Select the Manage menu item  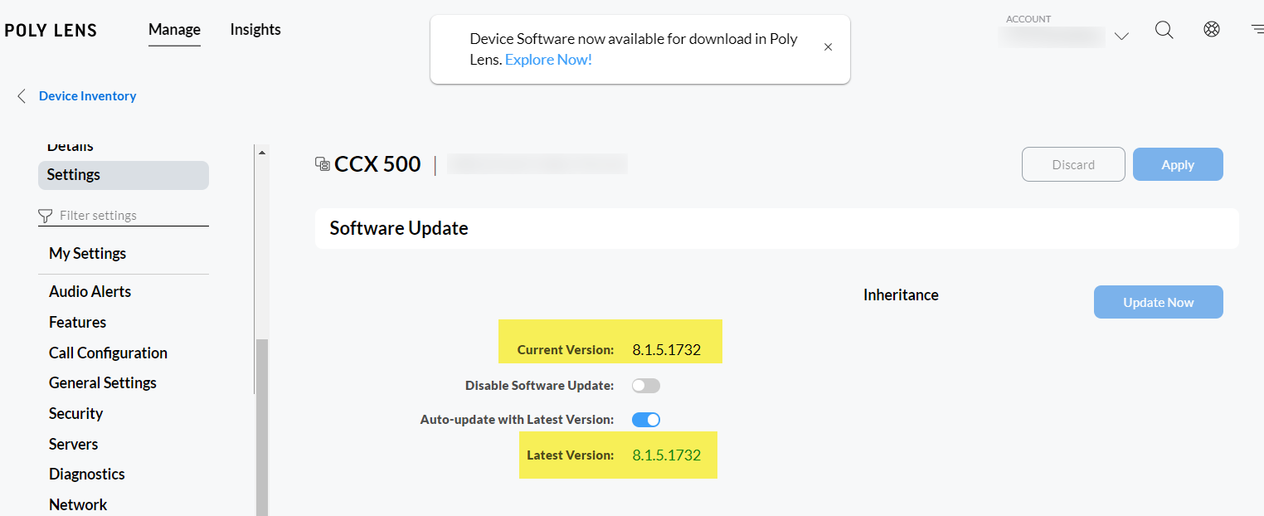173,29
